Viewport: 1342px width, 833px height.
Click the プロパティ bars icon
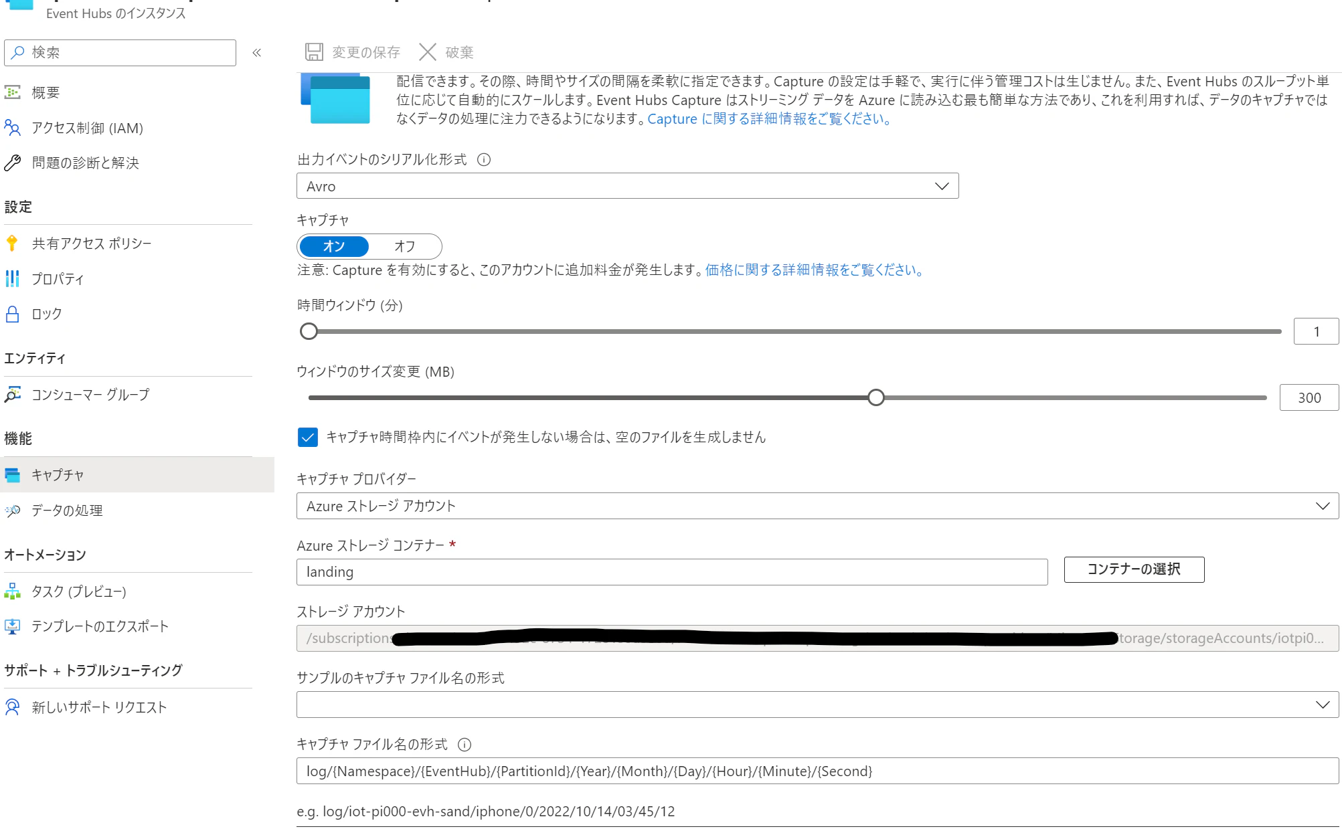(12, 278)
